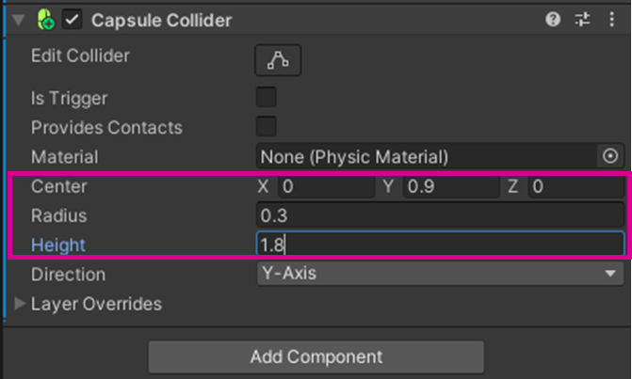Collapse the Capsule Collider component foldout

(x=16, y=20)
